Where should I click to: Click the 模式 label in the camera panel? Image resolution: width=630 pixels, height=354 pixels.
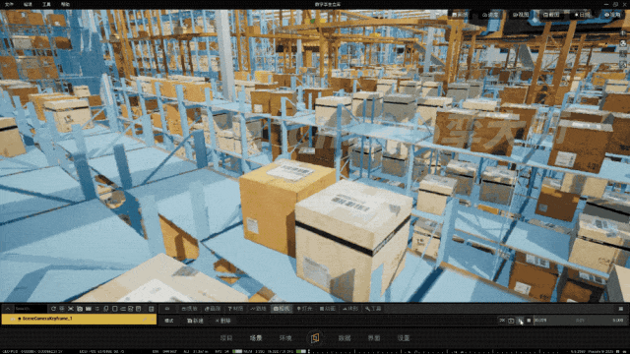pos(169,321)
